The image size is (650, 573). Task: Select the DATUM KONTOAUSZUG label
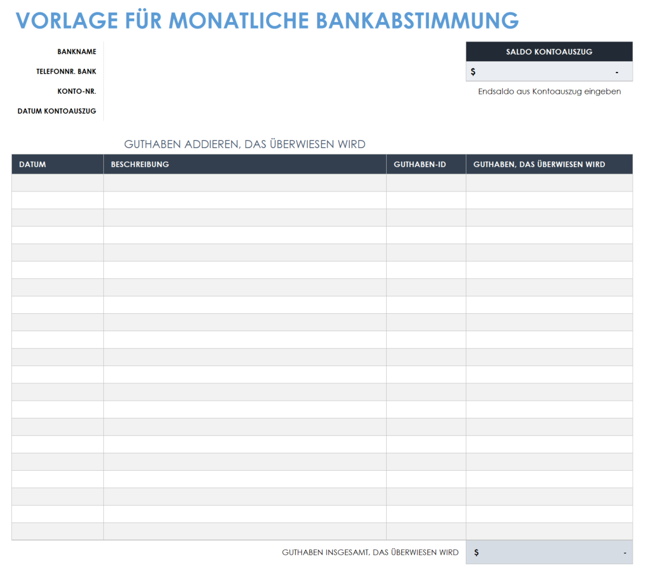pos(57,111)
